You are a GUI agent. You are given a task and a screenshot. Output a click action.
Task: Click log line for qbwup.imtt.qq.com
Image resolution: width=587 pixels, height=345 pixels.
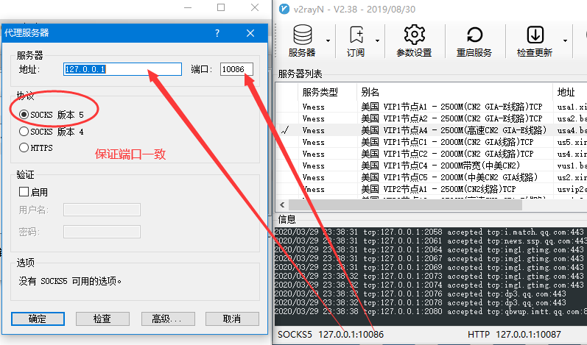coord(431,311)
